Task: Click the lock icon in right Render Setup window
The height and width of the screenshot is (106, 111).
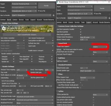Action: point(109,18)
